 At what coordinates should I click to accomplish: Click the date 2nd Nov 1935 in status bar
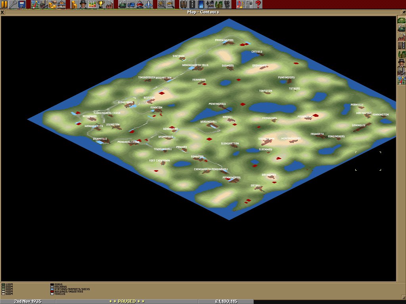28,301
